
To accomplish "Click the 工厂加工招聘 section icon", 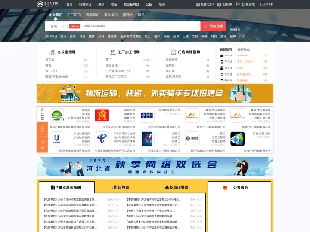I will tap(113, 52).
